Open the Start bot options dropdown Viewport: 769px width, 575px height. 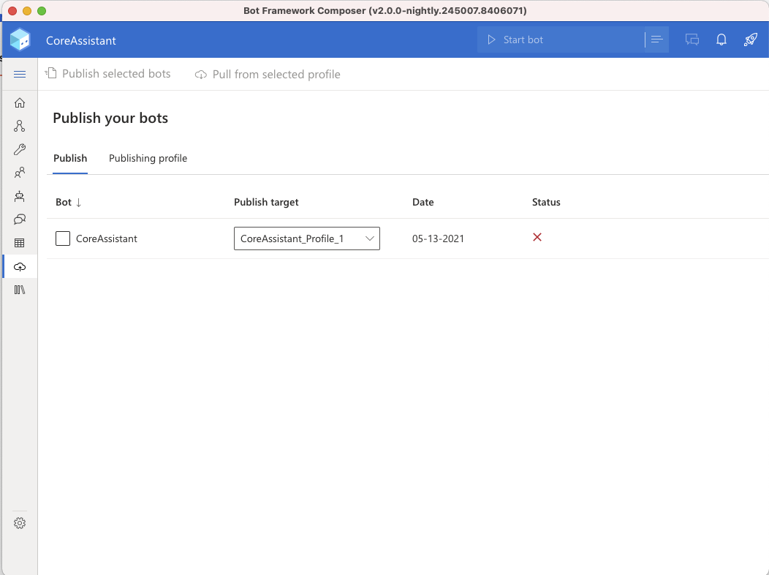click(x=656, y=40)
